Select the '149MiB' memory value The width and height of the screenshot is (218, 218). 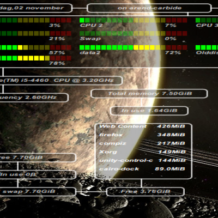click(x=172, y=152)
